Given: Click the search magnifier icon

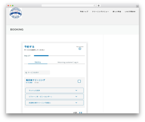Looking at the screenshot, I should click(x=26, y=73).
